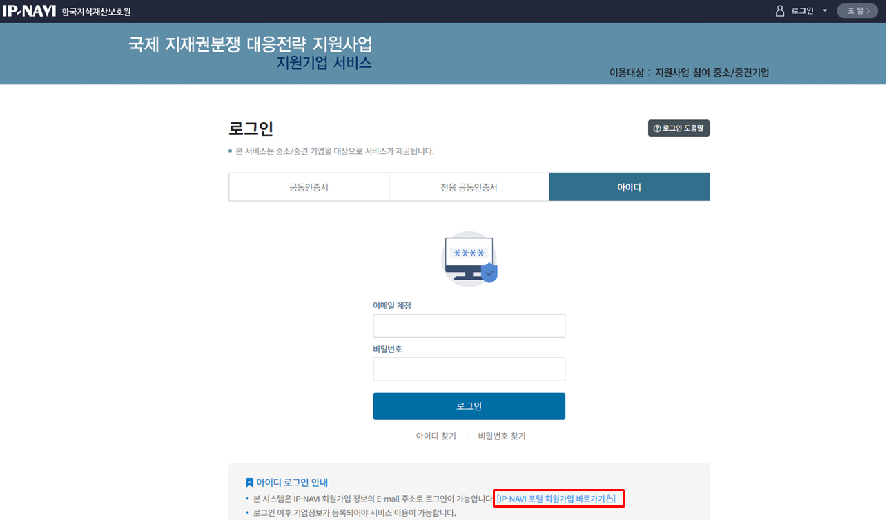The width and height of the screenshot is (887, 520).
Task: Click the blue 로그인 submit button
Action: [469, 406]
